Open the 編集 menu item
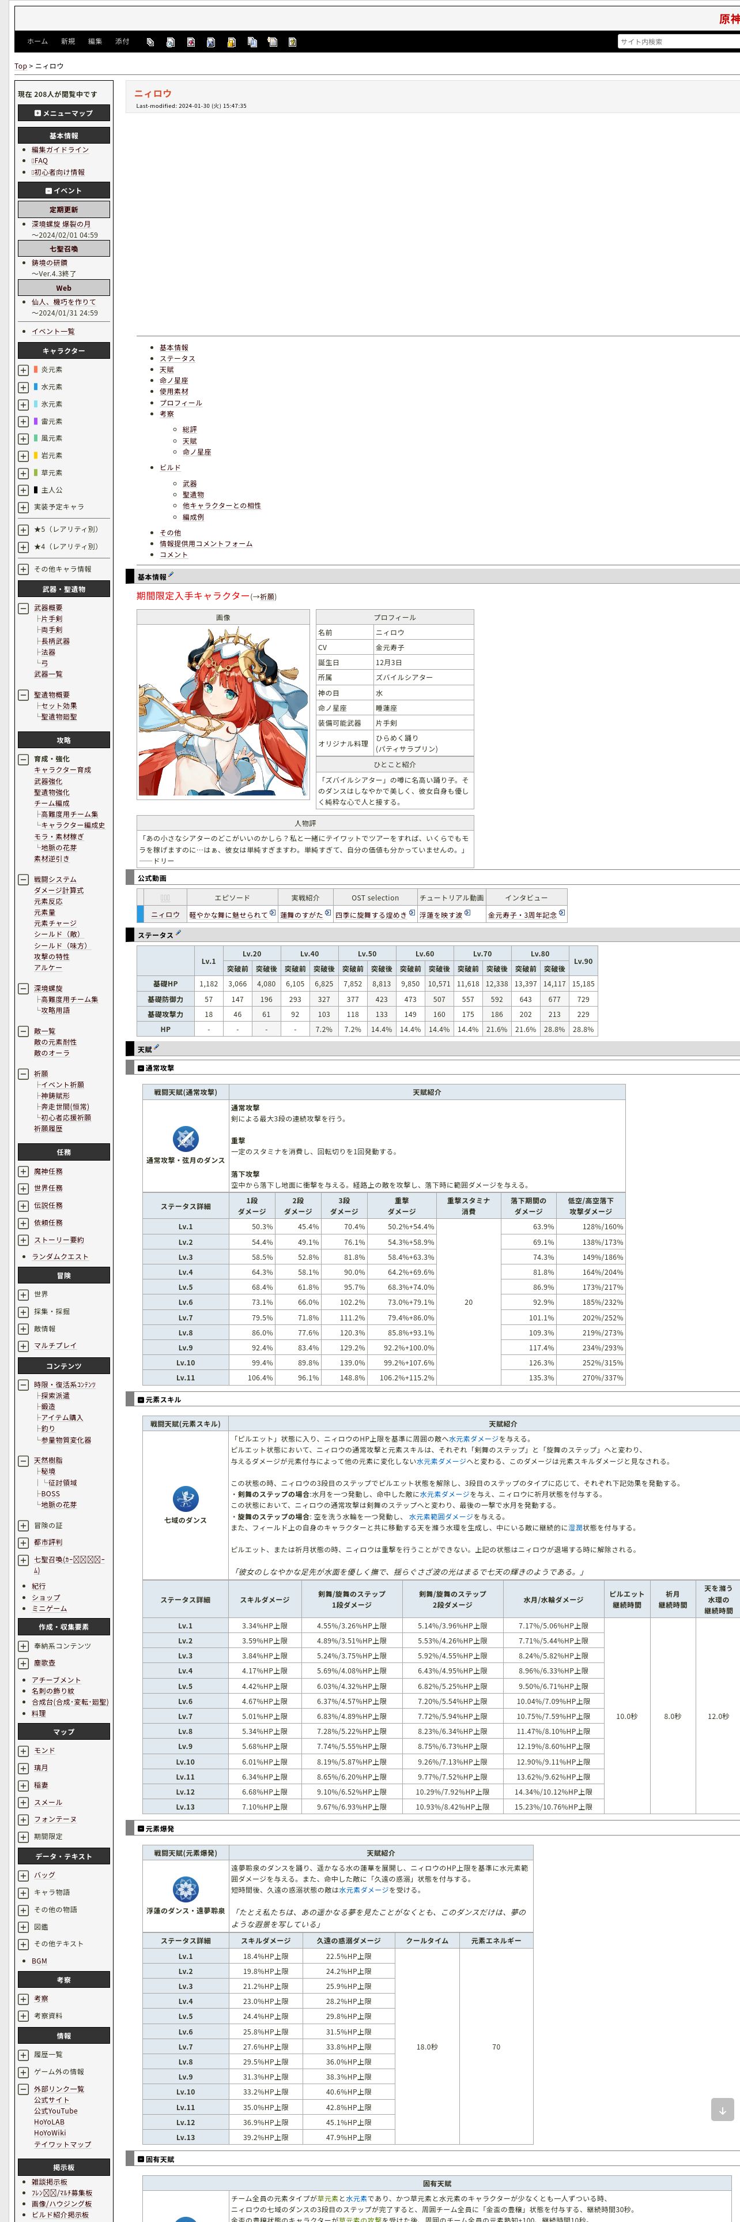 coord(96,42)
